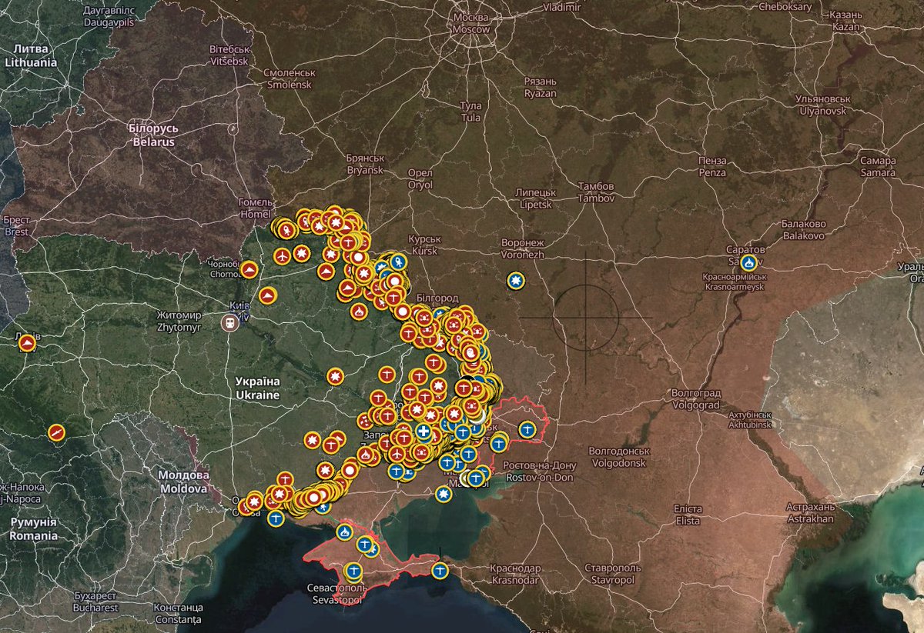Click the Moldova country label

click(184, 482)
